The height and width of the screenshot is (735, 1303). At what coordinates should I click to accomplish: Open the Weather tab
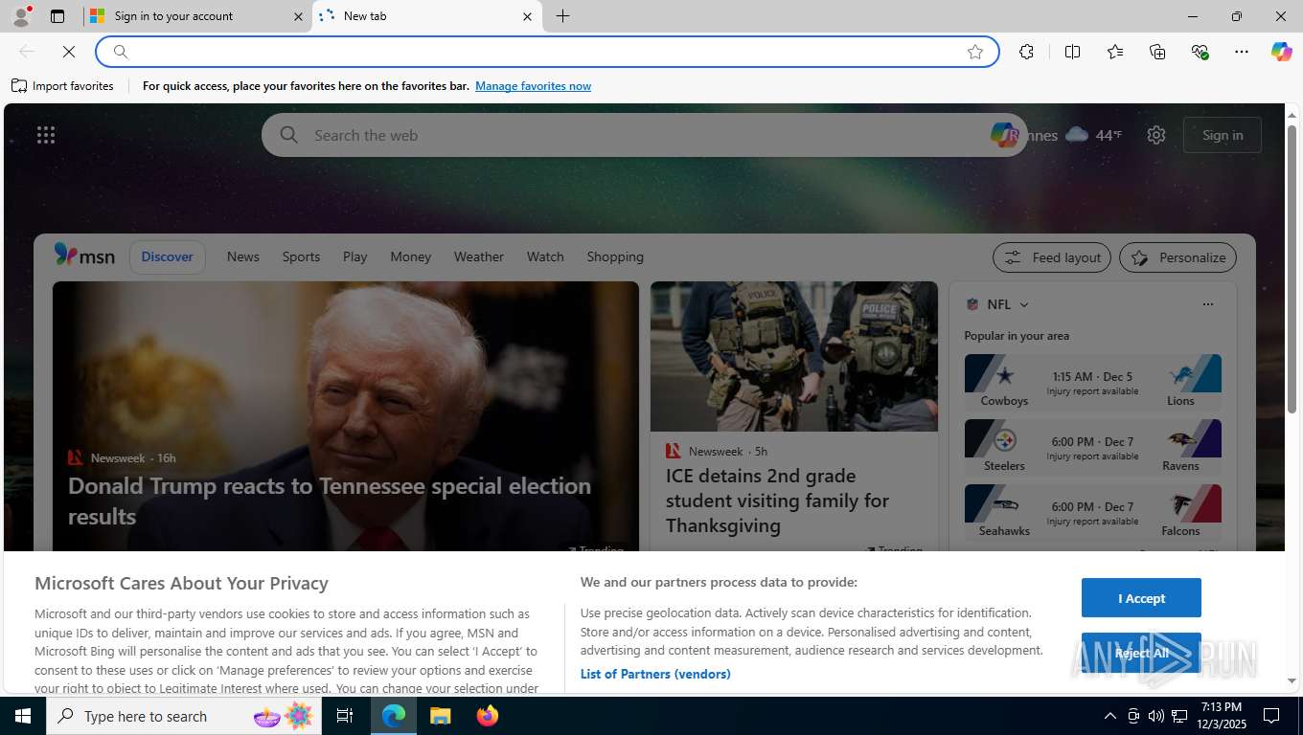point(478,256)
